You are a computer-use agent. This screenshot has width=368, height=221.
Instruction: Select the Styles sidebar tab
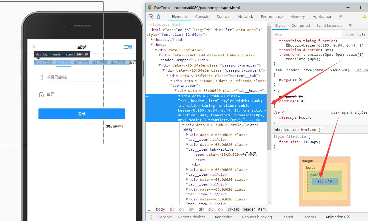point(280,26)
